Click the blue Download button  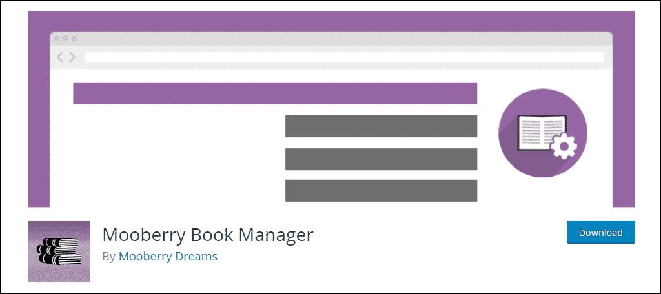coord(601,232)
